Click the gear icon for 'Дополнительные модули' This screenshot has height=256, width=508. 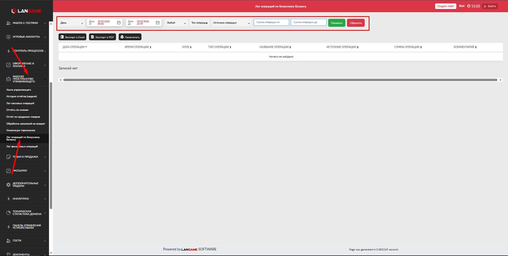tap(8, 185)
